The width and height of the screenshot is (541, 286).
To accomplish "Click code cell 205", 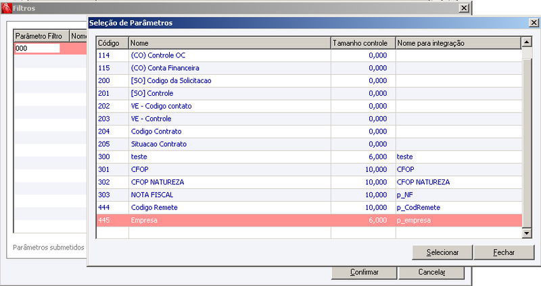I will tap(112, 144).
